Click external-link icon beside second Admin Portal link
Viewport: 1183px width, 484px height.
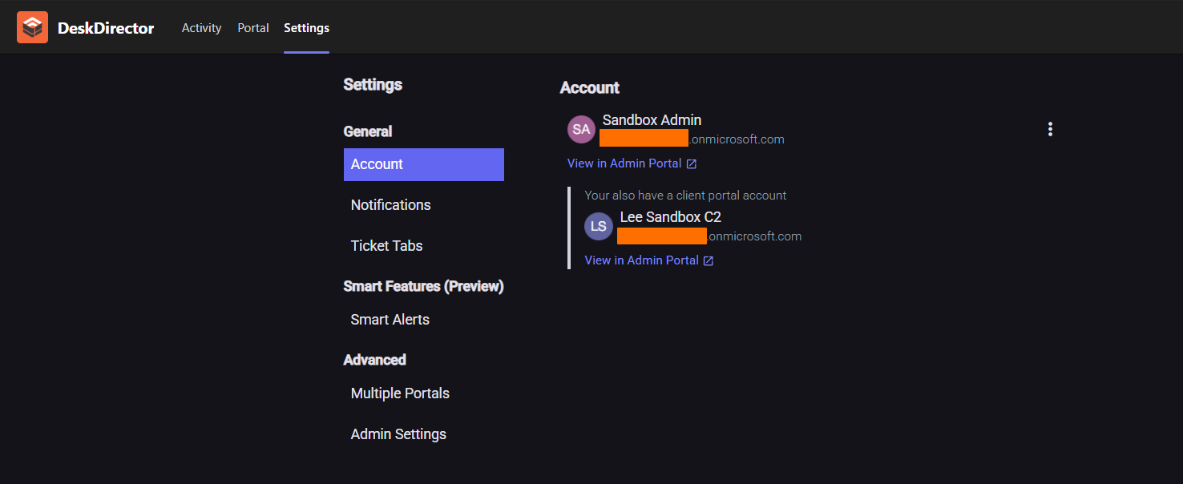pos(709,261)
